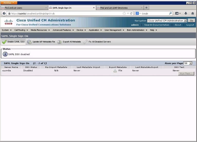This screenshot has height=142, width=197.
Task: Click the Re-Import Metadata column header
Action: [x=56, y=67]
